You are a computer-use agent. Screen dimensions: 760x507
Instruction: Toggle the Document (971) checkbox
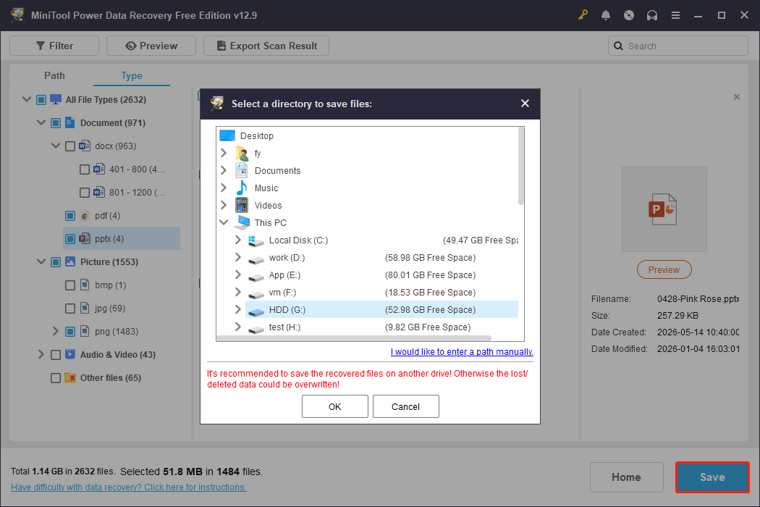click(x=56, y=123)
